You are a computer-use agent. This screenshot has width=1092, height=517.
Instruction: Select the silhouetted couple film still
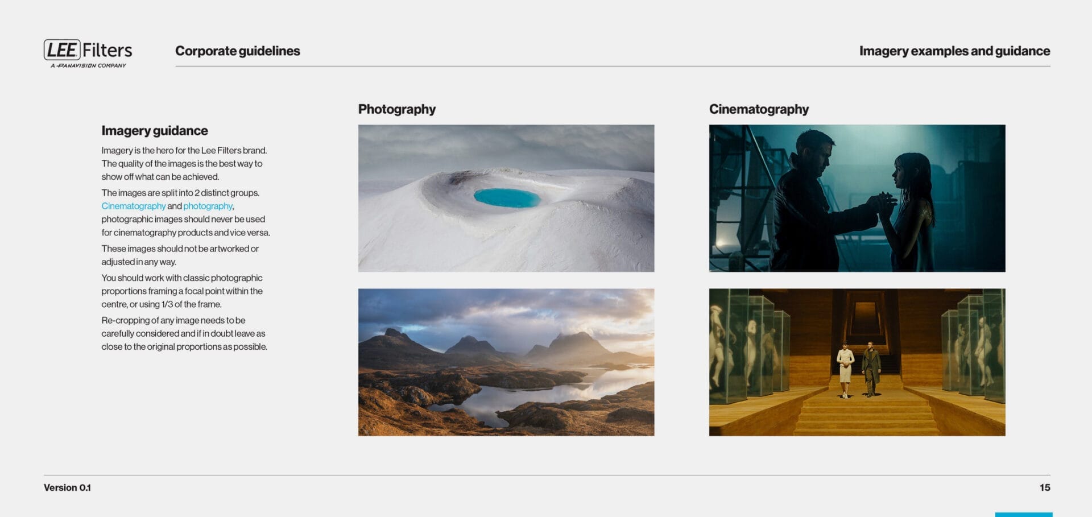pos(857,198)
